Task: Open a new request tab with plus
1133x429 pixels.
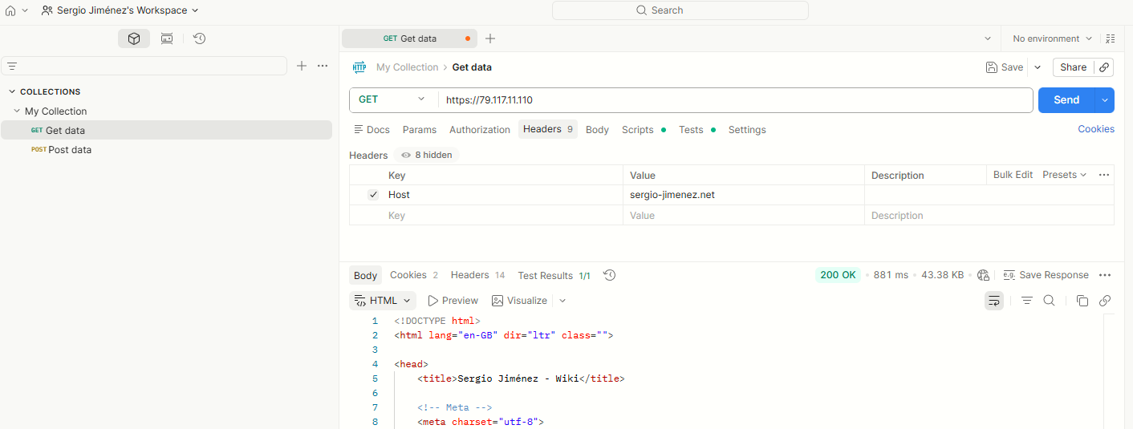Action: click(490, 38)
